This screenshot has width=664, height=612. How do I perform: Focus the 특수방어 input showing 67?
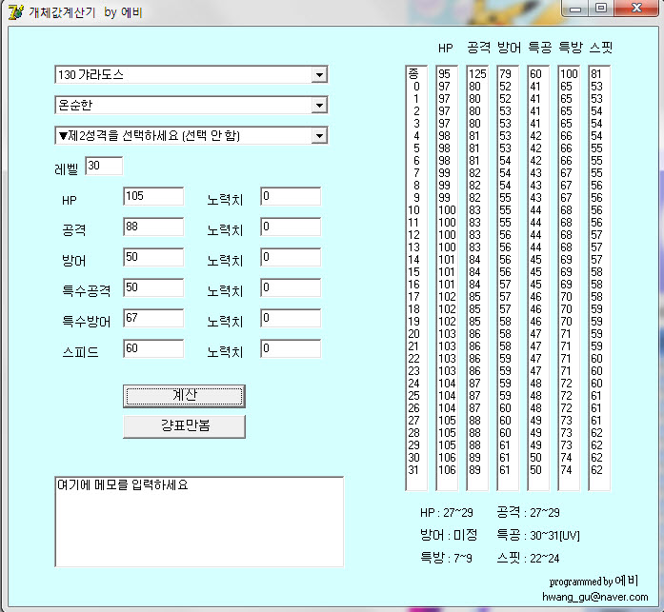click(x=152, y=318)
